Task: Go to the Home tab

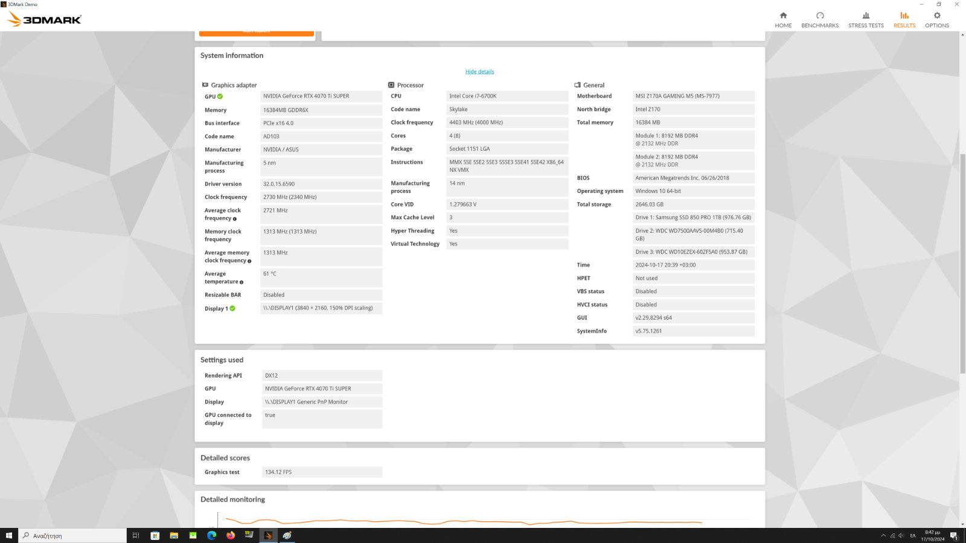Action: (x=783, y=20)
